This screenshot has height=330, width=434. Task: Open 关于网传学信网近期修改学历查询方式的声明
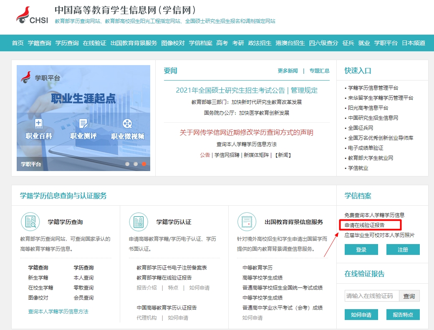tap(247, 133)
